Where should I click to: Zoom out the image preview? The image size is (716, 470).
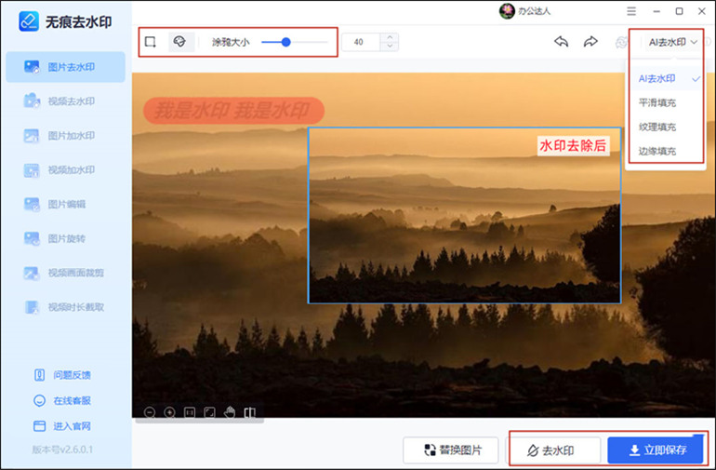[150, 412]
